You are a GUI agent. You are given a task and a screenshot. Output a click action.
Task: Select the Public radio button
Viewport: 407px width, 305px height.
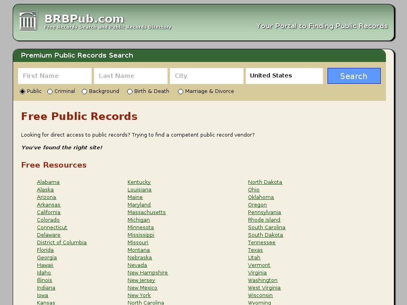[23, 92]
